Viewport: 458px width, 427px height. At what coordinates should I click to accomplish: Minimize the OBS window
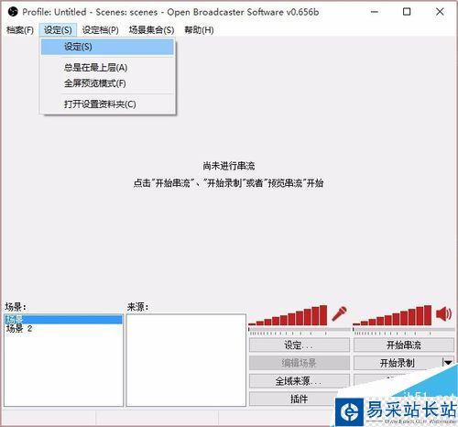click(375, 12)
